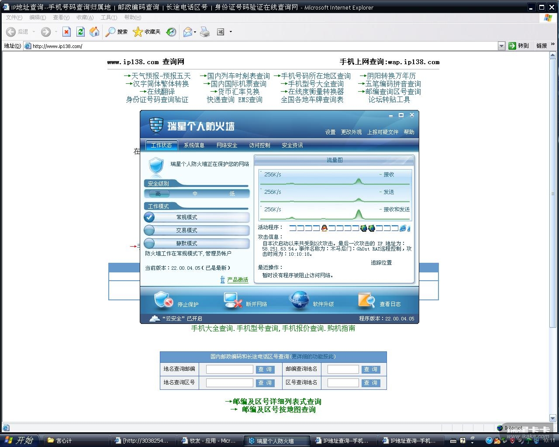Select 常规模式 working mode
This screenshot has width=559, height=447.
197,217
